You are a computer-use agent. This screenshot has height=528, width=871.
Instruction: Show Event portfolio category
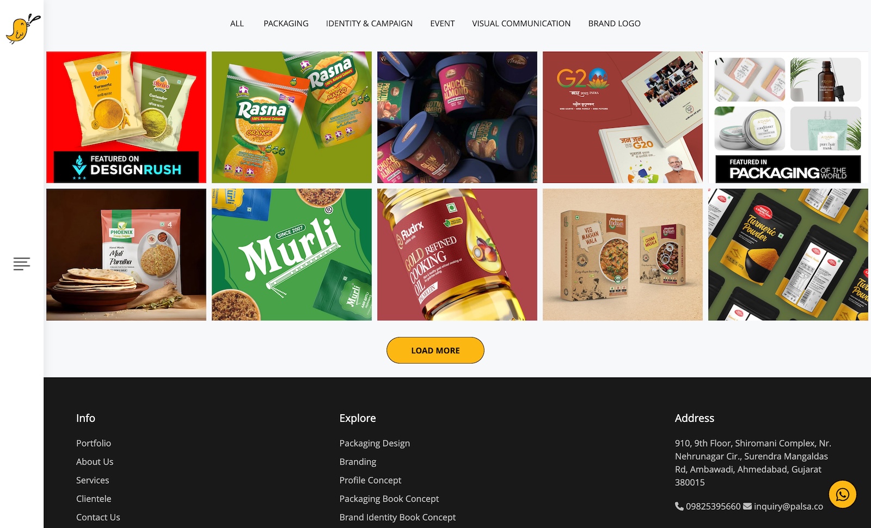coord(442,23)
